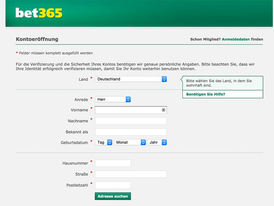Viewport: 274px width, 206px height.
Task: Focus the Nachname input field
Action: pyautogui.click(x=131, y=121)
